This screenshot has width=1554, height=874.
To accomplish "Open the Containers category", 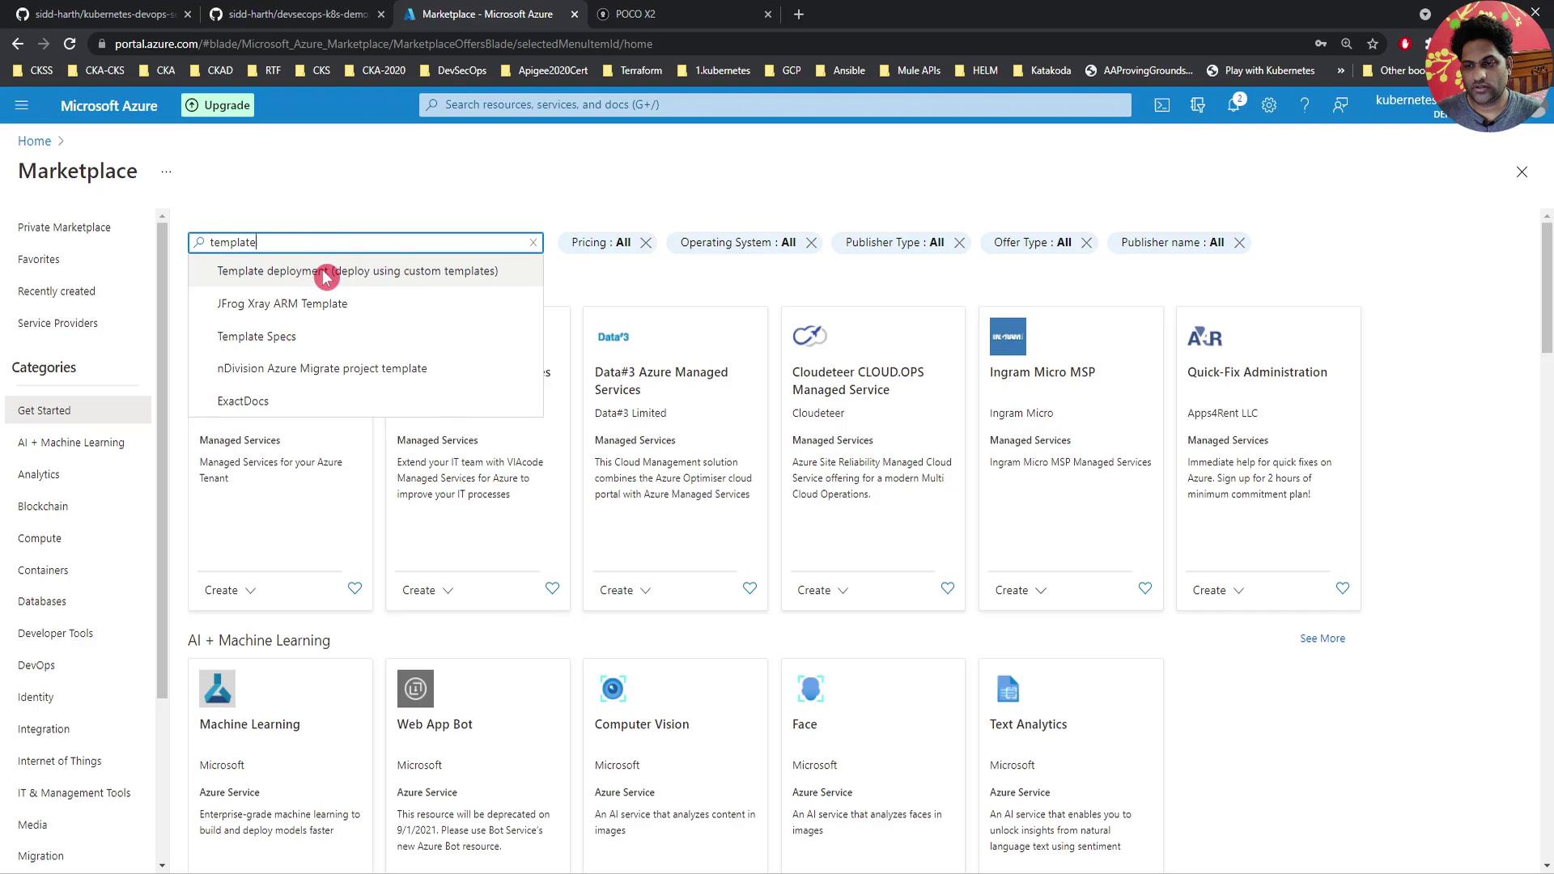I will (x=43, y=570).
